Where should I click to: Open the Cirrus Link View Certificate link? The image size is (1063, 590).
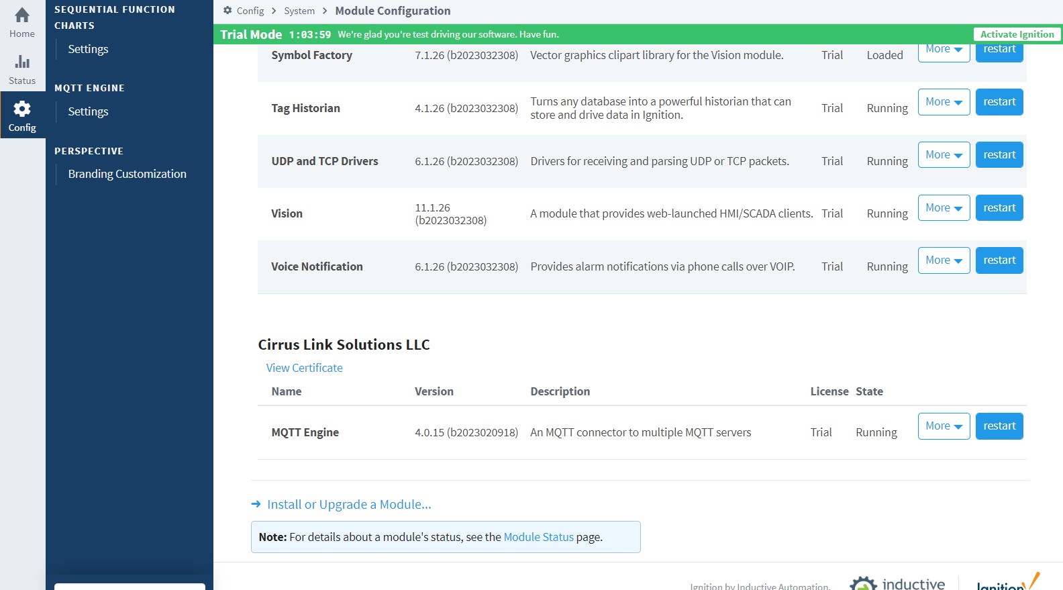(304, 368)
